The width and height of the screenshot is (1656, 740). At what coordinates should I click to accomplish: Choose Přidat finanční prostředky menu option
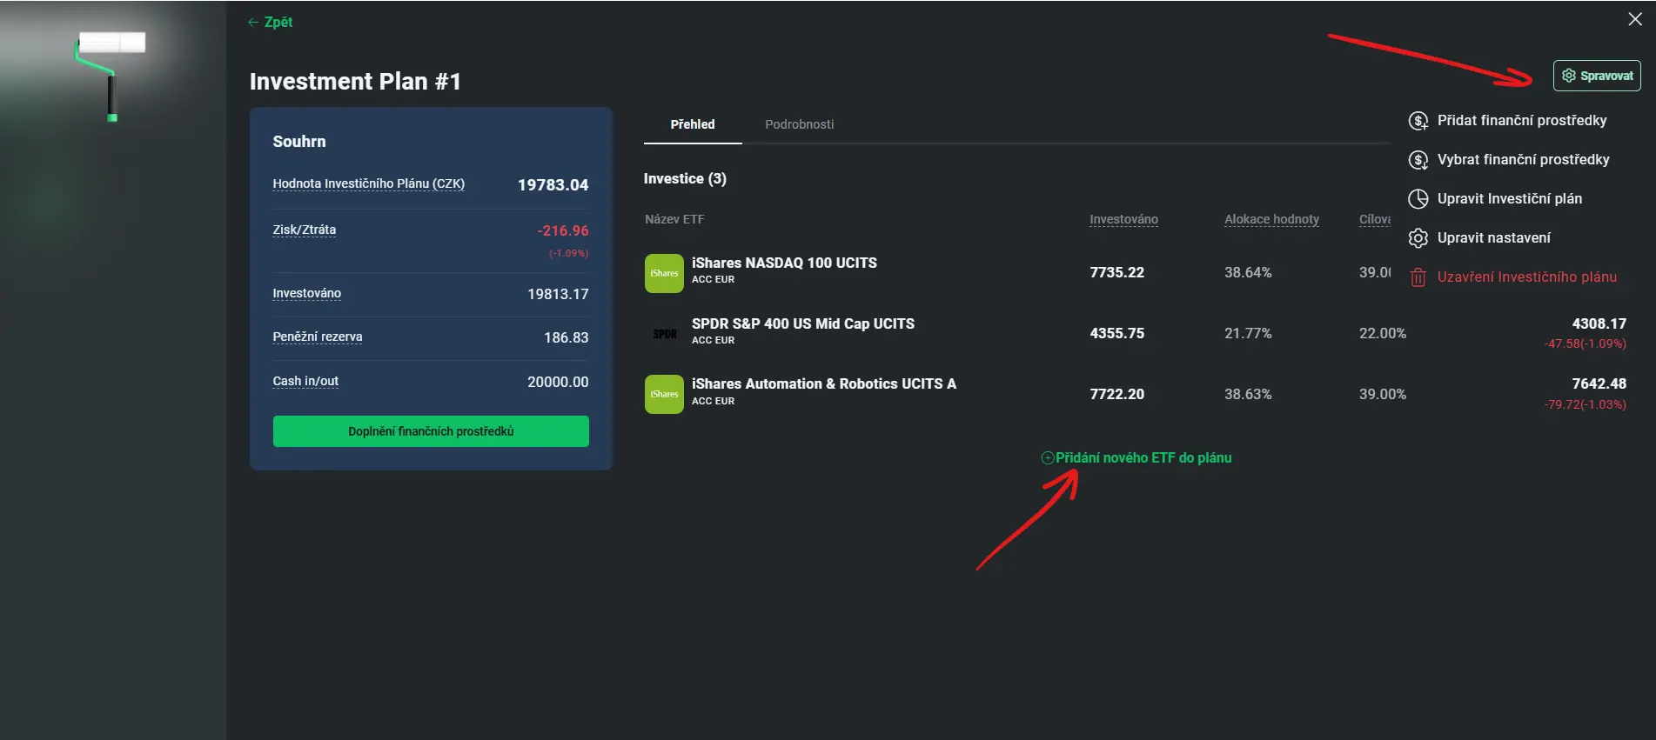1522,120
